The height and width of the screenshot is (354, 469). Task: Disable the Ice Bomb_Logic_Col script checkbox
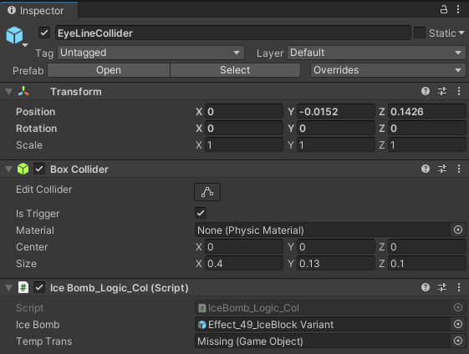[39, 288]
